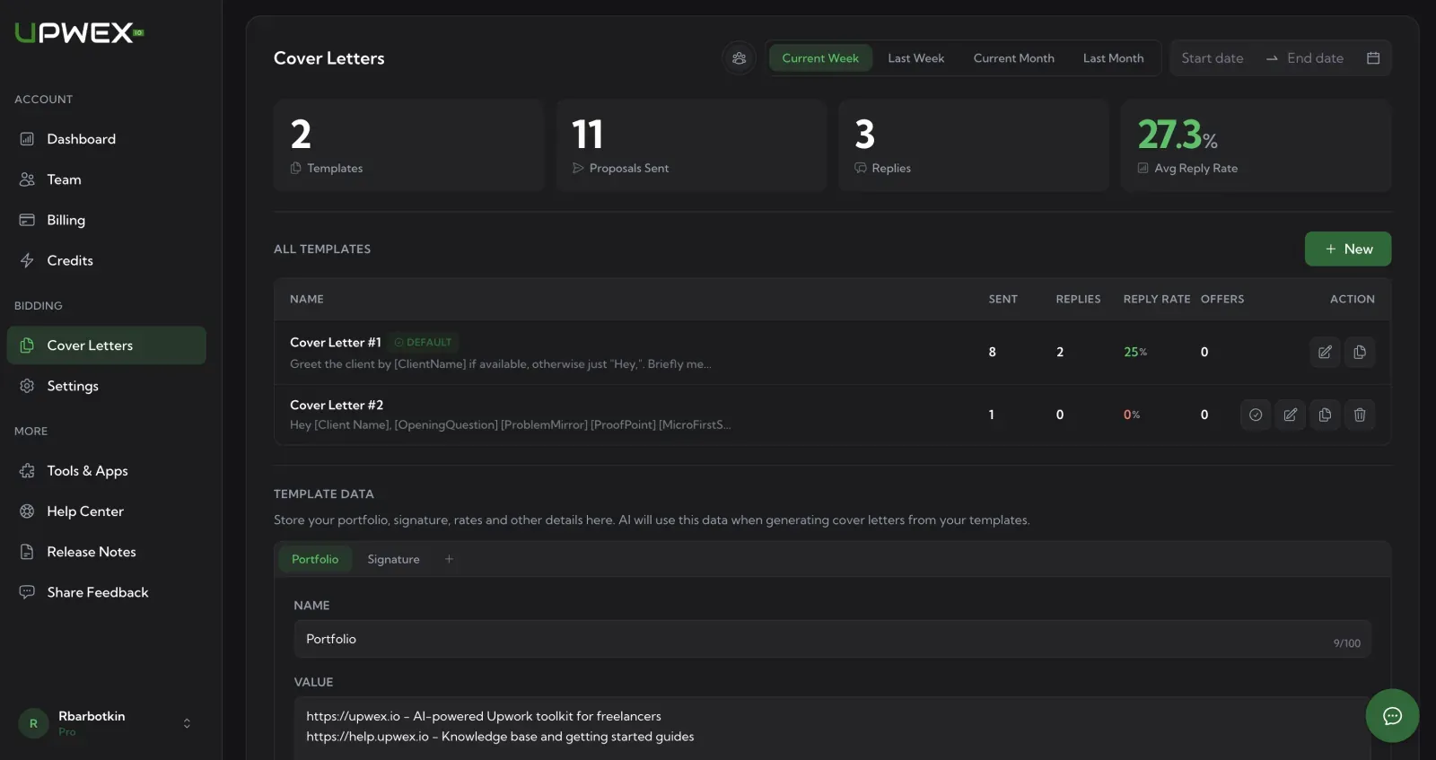The image size is (1436, 760).
Task: Open the Team page
Action: (x=106, y=179)
